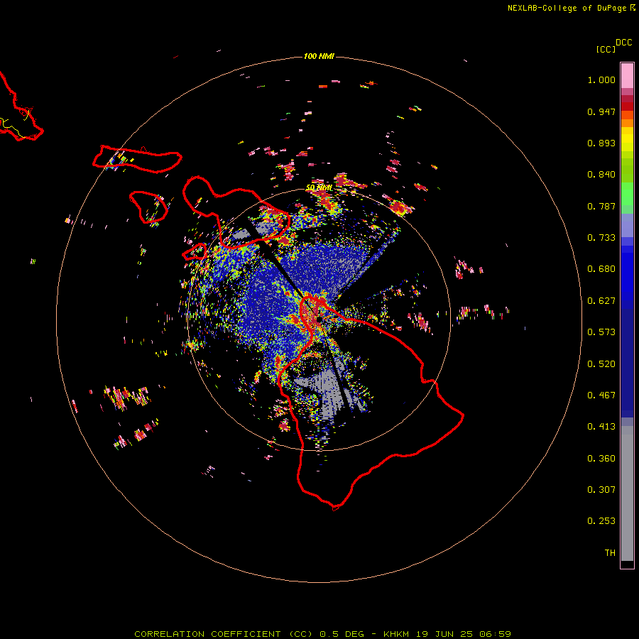This screenshot has height=639, width=639.
Task: Click the 0.627 value on the color scale
Action: coord(601,301)
